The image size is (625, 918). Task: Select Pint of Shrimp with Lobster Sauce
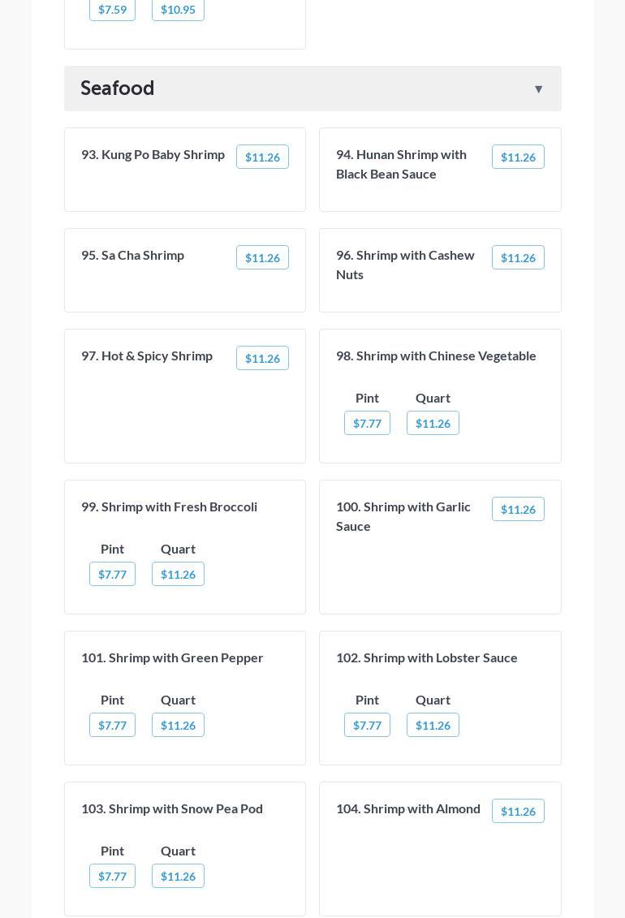pos(367,726)
